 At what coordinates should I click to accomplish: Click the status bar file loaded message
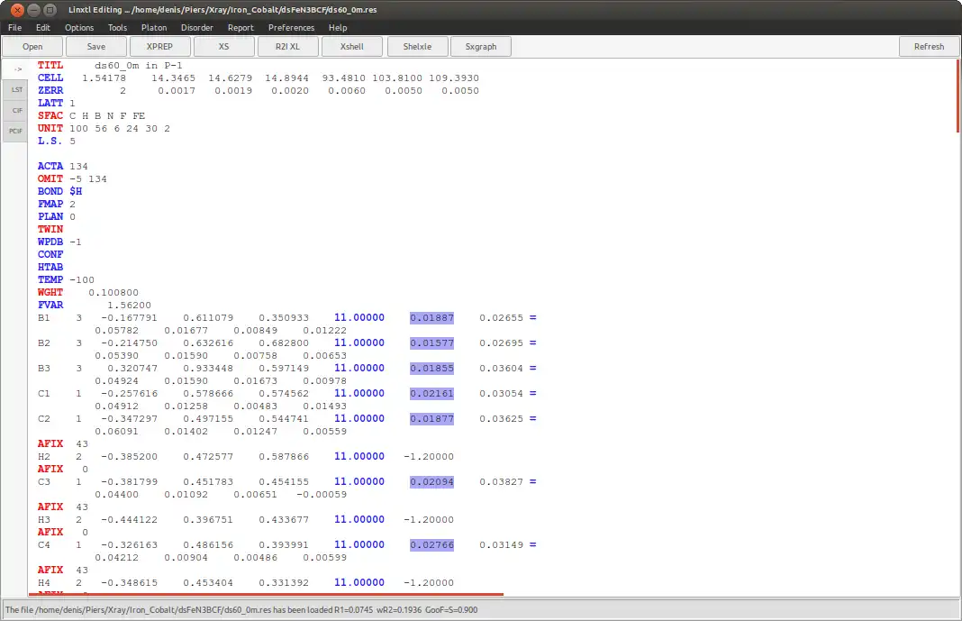(x=241, y=610)
